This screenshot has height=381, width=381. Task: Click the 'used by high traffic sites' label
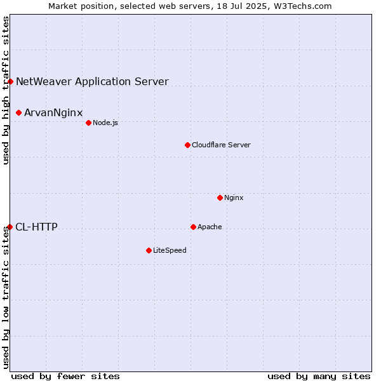coord(5,90)
